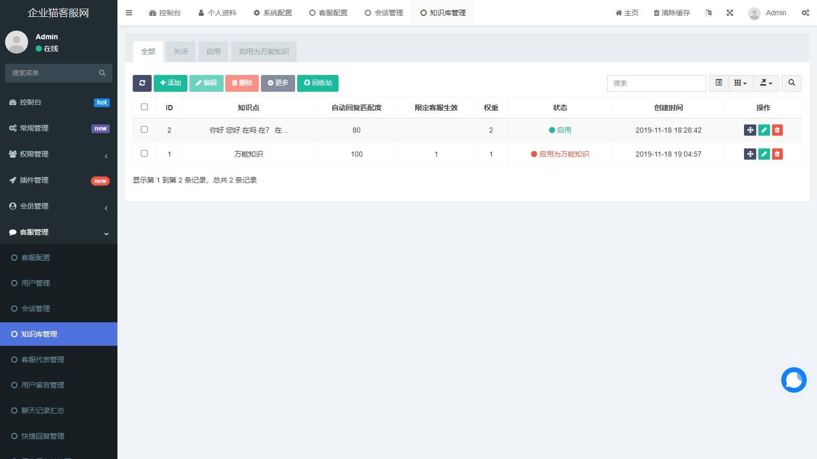Check the checkbox for row ID 2
This screenshot has height=459, width=817.
[144, 130]
